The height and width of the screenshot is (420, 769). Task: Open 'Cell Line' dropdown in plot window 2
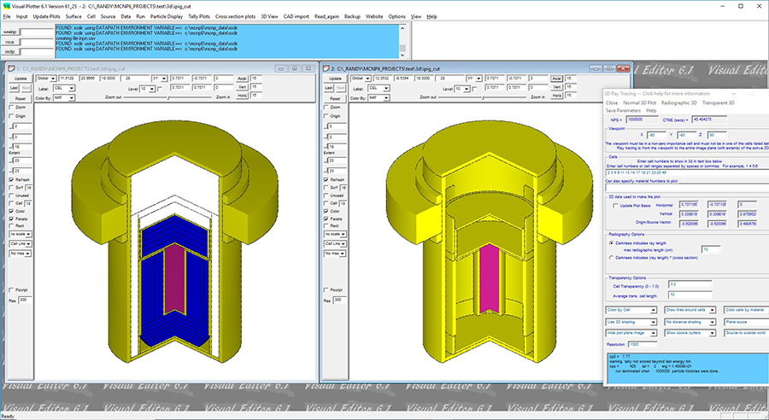click(336, 243)
